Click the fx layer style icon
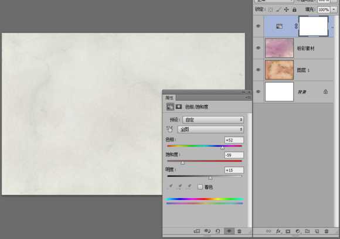This screenshot has height=239, width=340. (278, 231)
